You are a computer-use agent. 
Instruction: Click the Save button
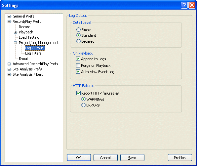132,158
